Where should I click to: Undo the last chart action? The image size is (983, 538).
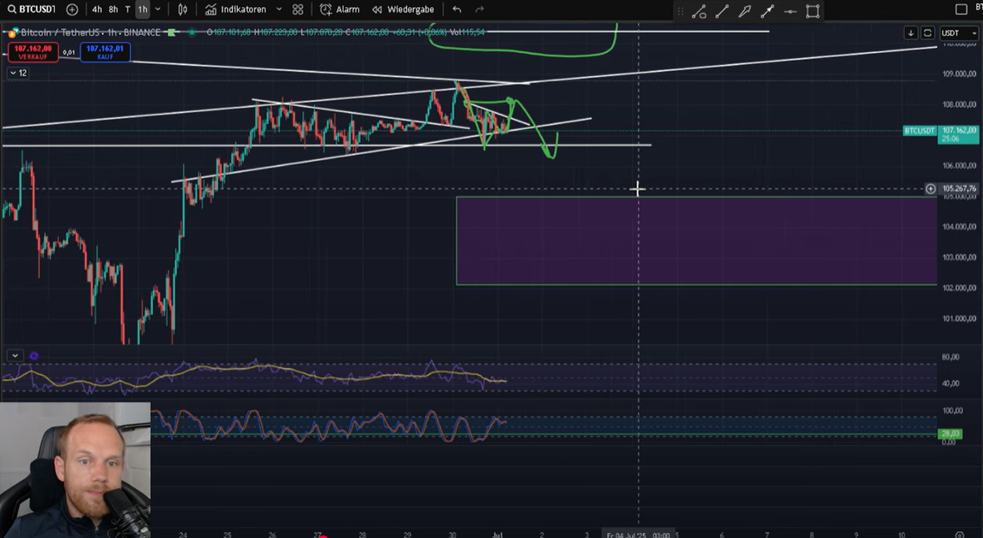click(457, 9)
